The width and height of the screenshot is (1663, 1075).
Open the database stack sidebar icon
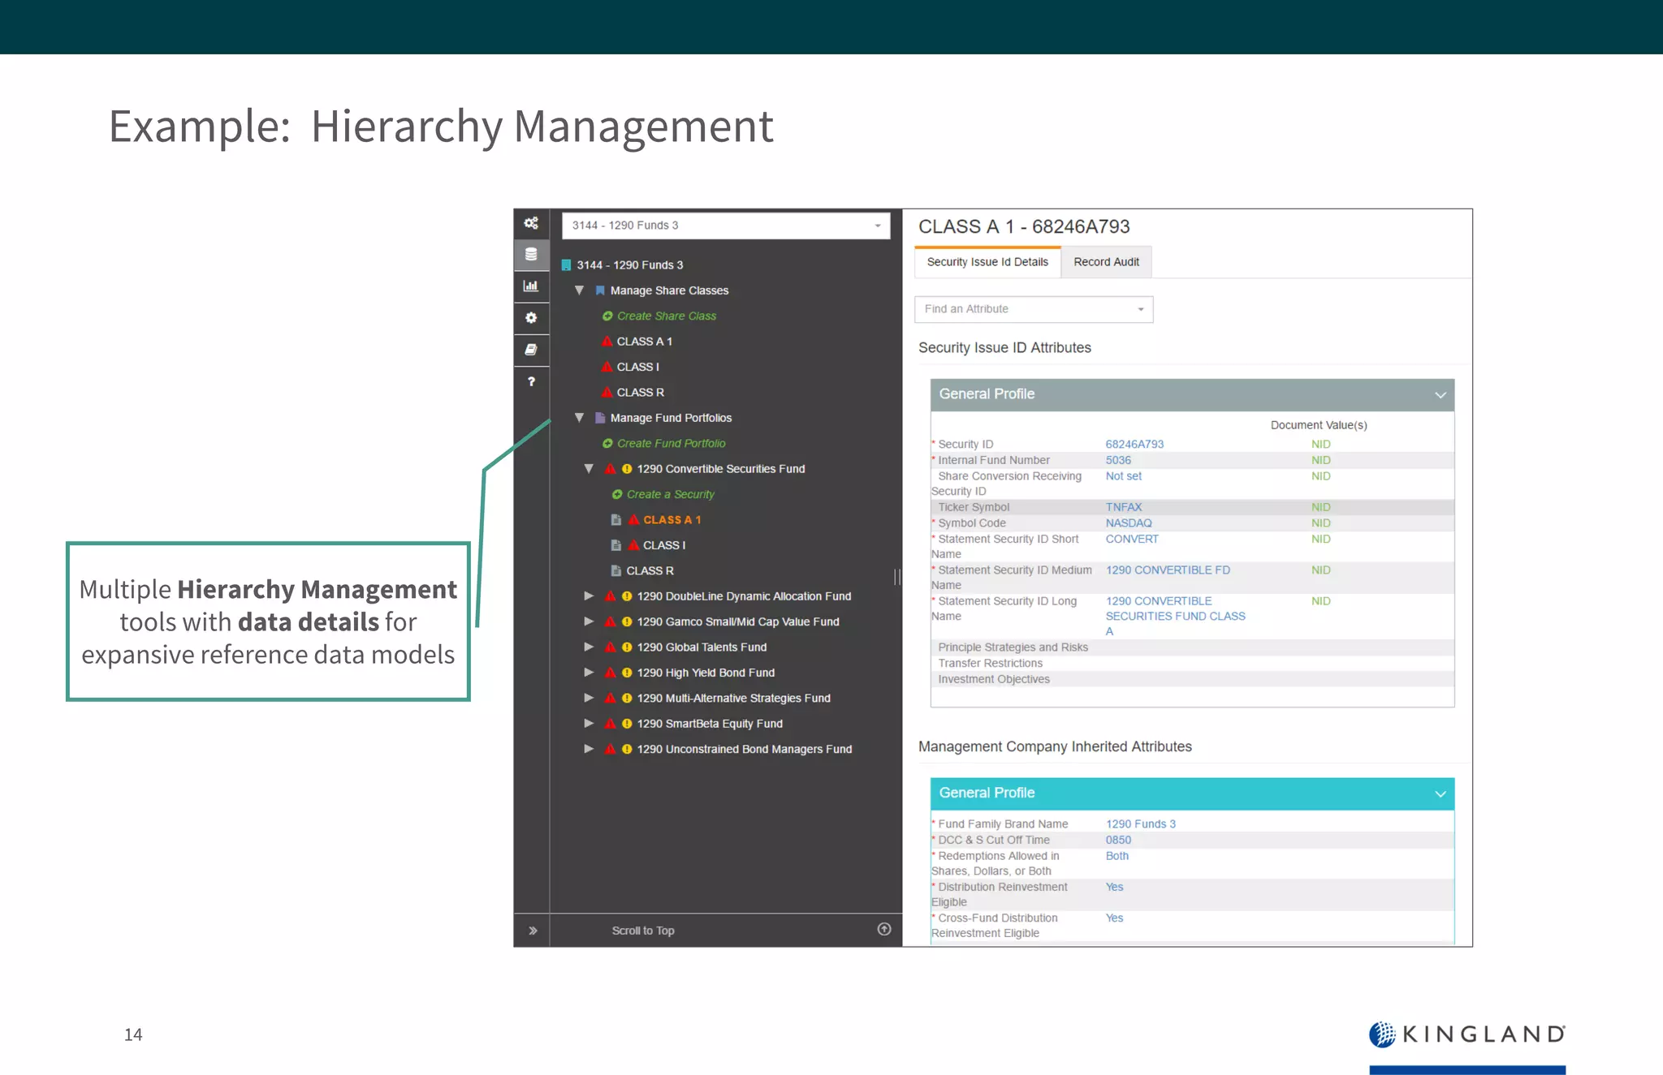531,255
